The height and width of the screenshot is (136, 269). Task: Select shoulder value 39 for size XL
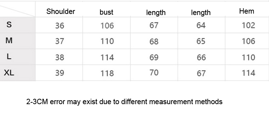point(60,73)
